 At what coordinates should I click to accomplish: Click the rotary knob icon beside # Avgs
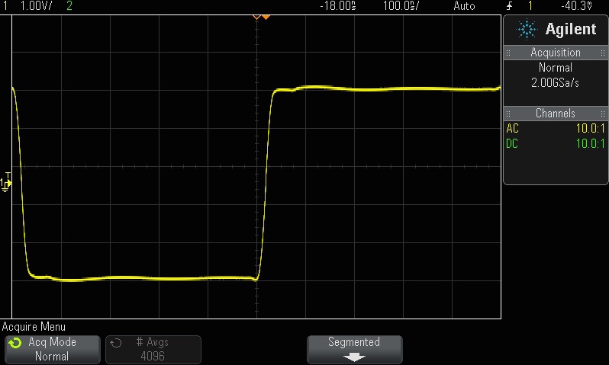(116, 343)
